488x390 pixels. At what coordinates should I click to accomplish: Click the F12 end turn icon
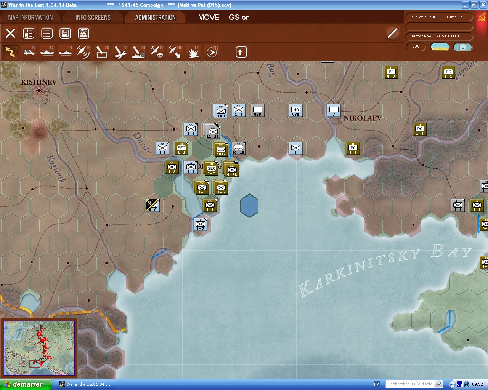tap(212, 52)
